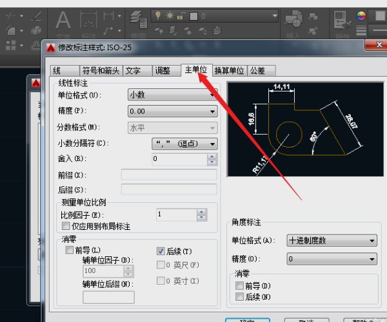The width and height of the screenshot is (387, 322).
Task: Click the 辅单位后缀(N) text field
Action: (108, 298)
